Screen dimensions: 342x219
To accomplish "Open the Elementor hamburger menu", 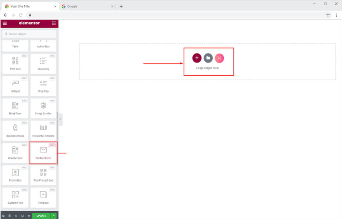I will 5,23.
